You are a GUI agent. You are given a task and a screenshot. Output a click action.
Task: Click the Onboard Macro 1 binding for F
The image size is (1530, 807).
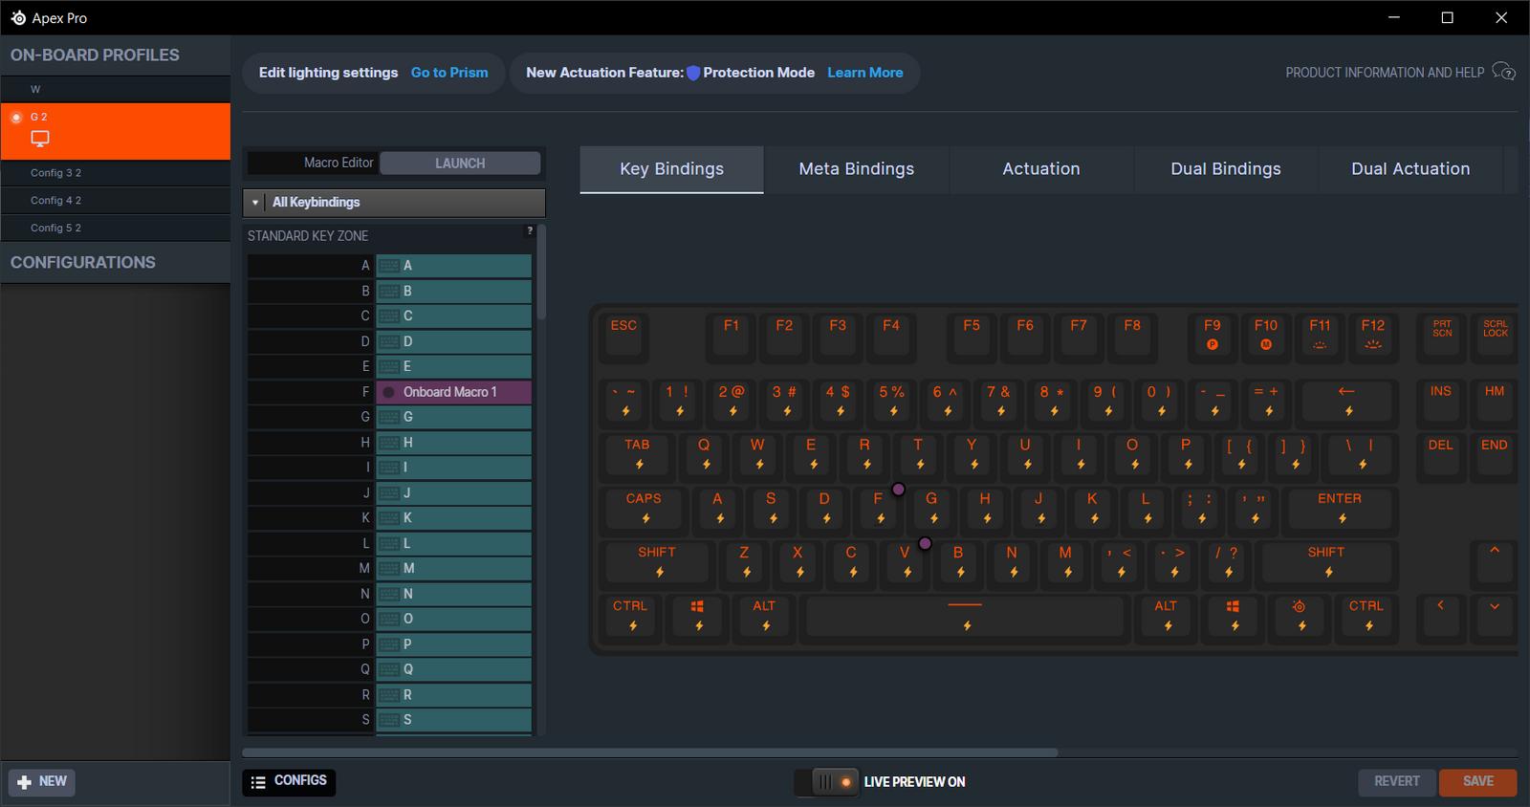pyautogui.click(x=454, y=392)
